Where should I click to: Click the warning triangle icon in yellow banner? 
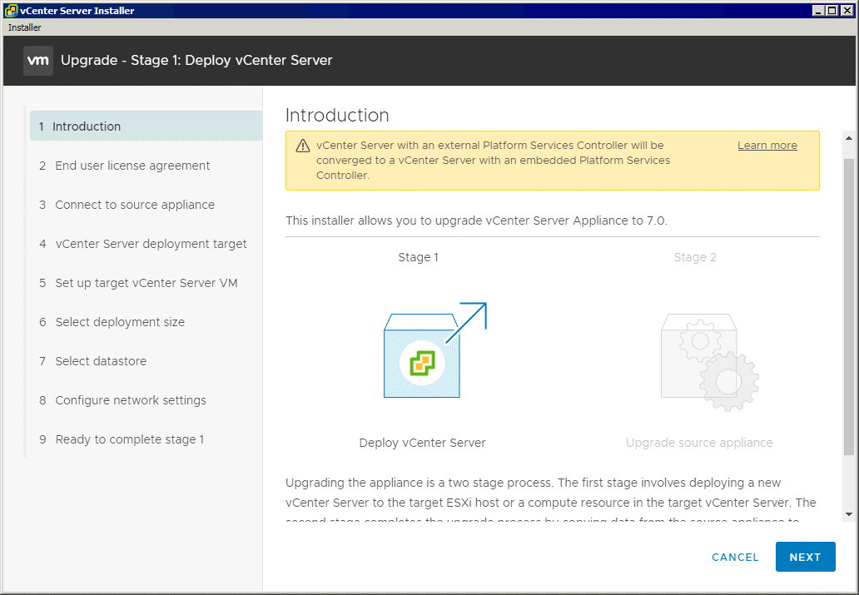[304, 145]
